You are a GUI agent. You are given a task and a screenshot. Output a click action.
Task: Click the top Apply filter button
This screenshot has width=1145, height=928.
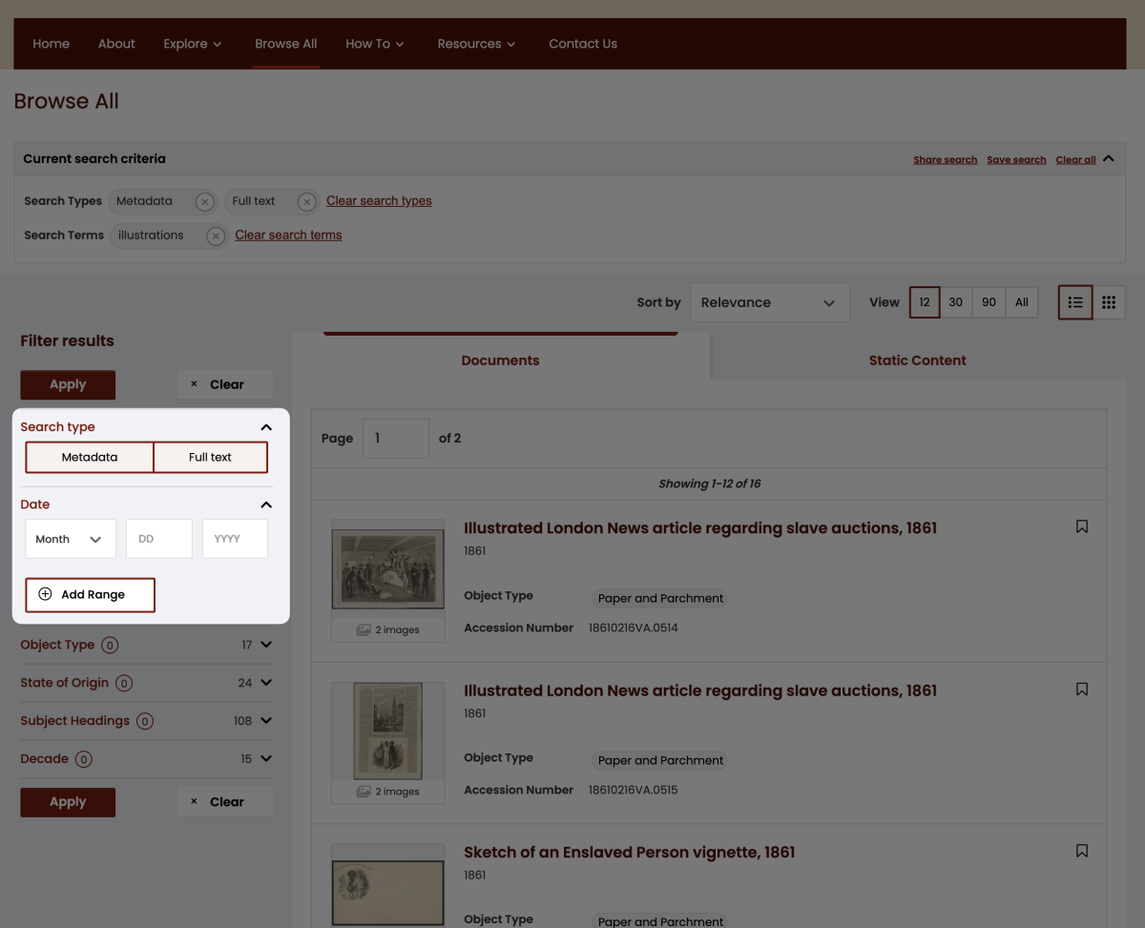pos(68,384)
